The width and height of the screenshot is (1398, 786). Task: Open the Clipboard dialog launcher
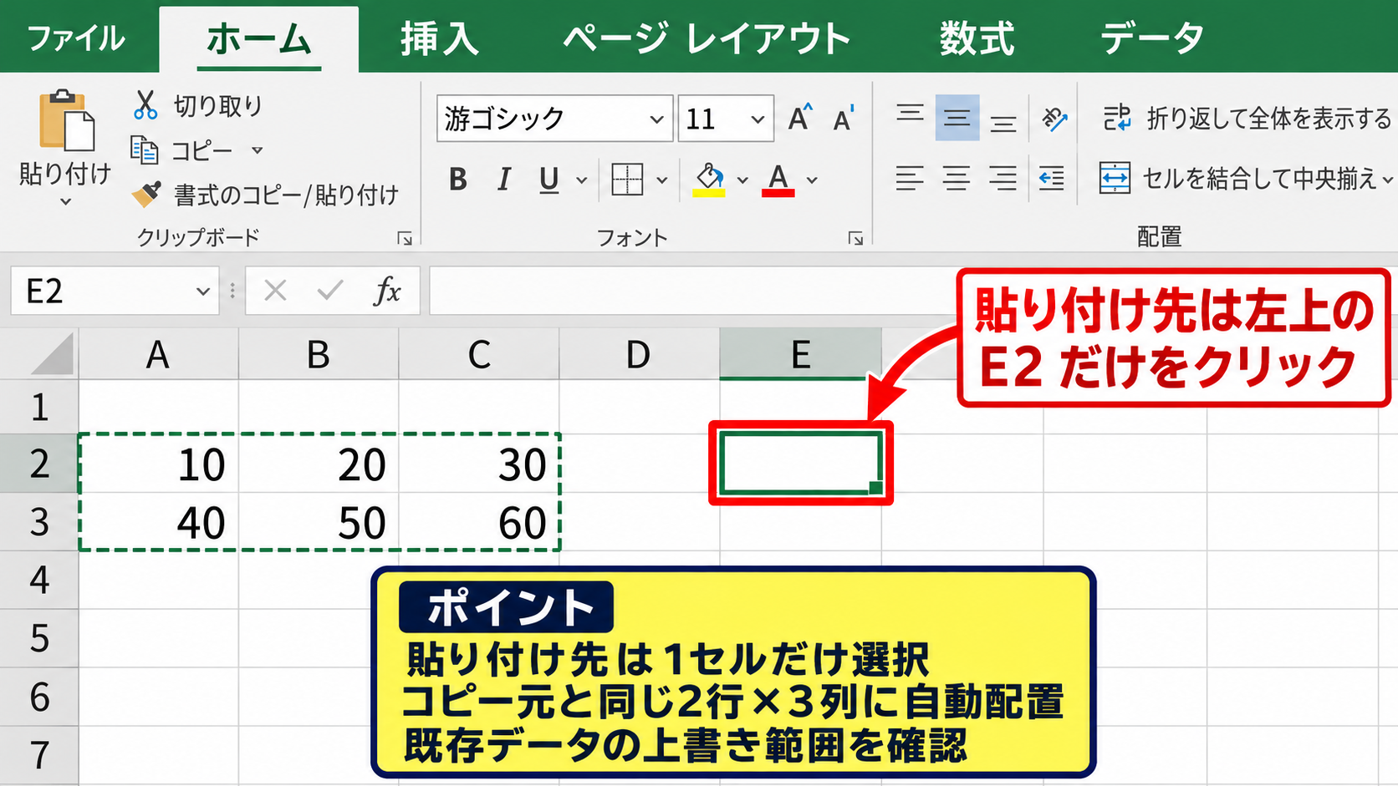tap(405, 239)
